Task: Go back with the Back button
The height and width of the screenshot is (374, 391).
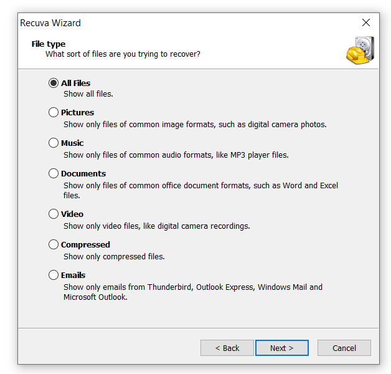Action: click(227, 348)
